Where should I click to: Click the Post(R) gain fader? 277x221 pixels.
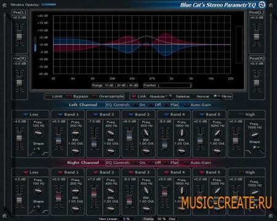point(257,83)
